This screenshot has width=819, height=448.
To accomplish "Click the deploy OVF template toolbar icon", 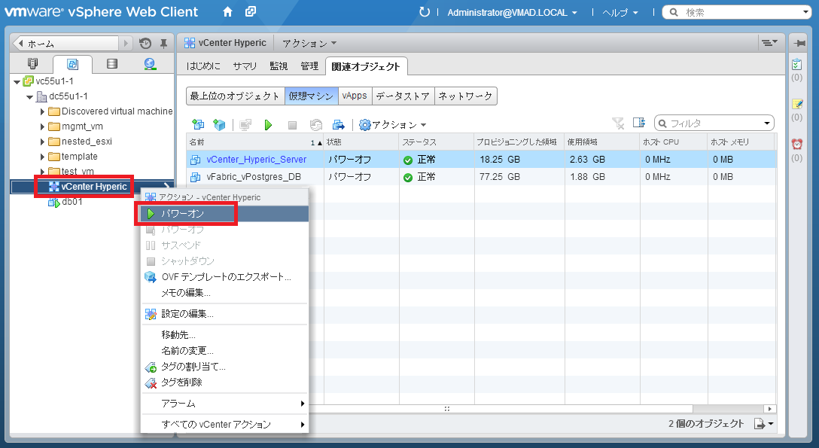I will tap(219, 124).
